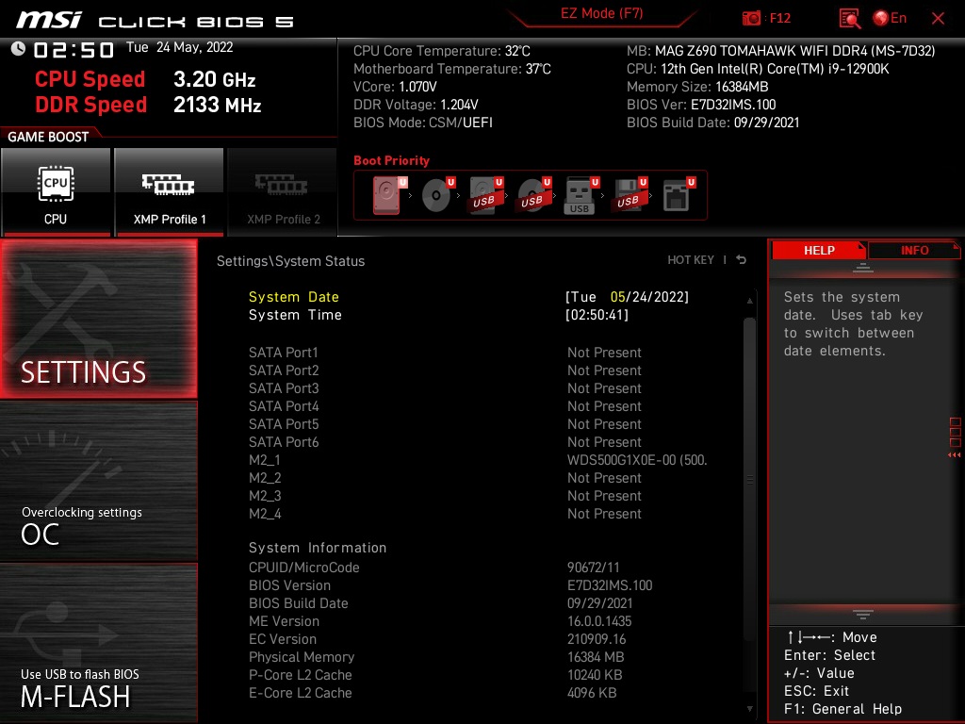Select the System Date row
Viewport: 965px width, 724px height.
pyautogui.click(x=468, y=297)
